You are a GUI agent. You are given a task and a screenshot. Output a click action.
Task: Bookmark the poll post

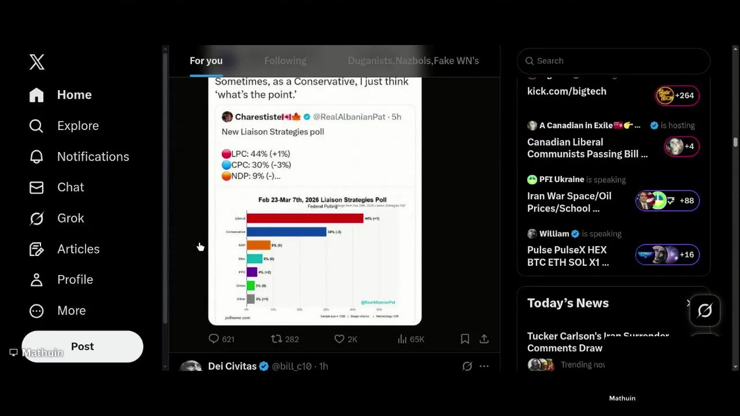(x=465, y=339)
